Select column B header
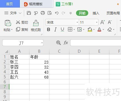This screenshot has height=101, width=121. coord(39,51)
